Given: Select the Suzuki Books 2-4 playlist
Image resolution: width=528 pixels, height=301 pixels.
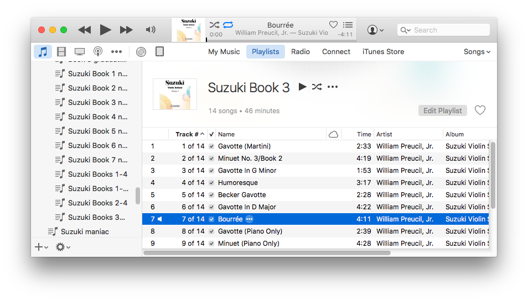Looking at the screenshot, I should pos(91,203).
